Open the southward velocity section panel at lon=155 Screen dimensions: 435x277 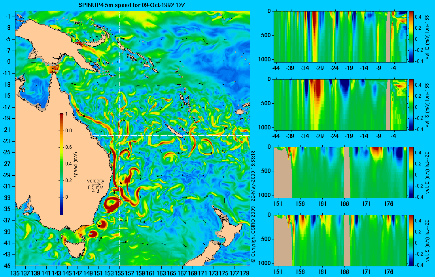tap(340, 104)
